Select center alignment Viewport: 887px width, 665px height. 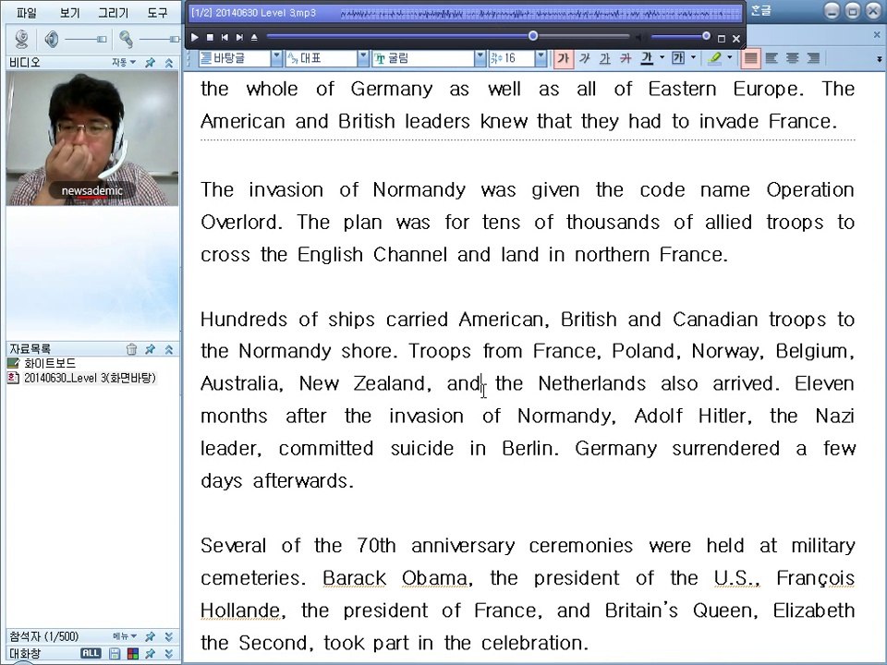[x=793, y=58]
